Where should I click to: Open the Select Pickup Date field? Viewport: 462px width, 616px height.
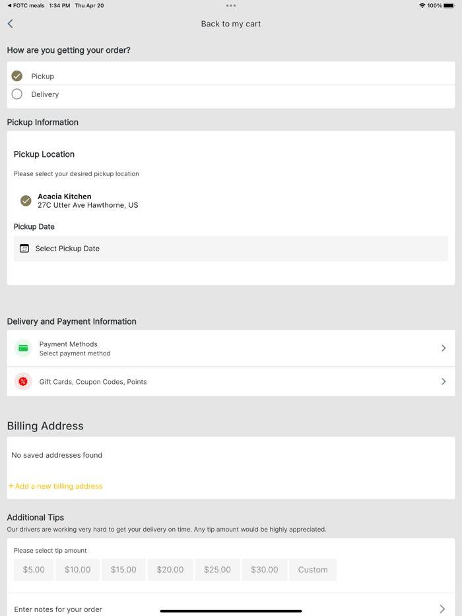point(231,249)
